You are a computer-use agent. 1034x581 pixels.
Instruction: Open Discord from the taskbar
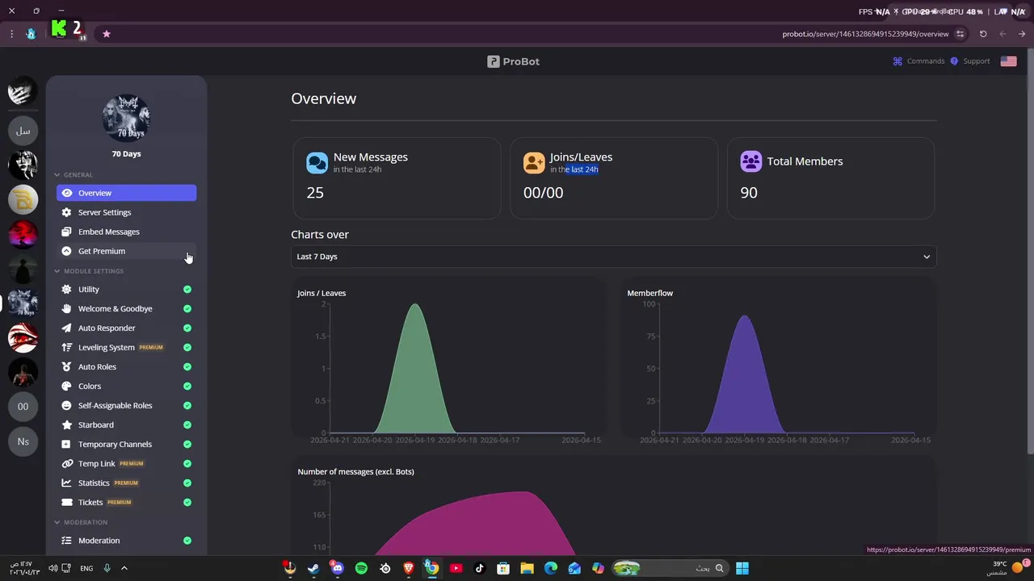pyautogui.click(x=337, y=568)
